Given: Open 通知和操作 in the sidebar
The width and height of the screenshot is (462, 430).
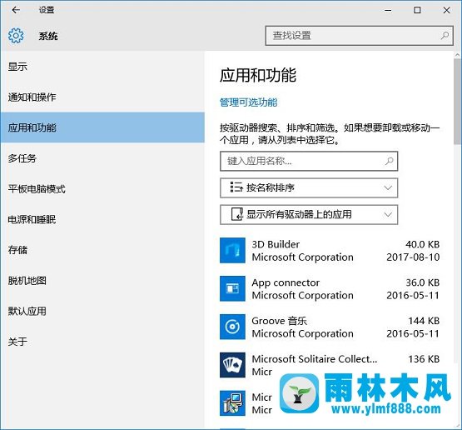Looking at the screenshot, I should coord(102,97).
